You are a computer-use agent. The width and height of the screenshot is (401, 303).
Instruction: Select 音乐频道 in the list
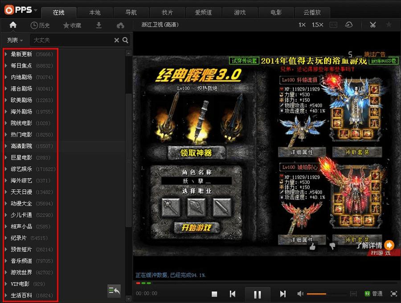[21, 261]
